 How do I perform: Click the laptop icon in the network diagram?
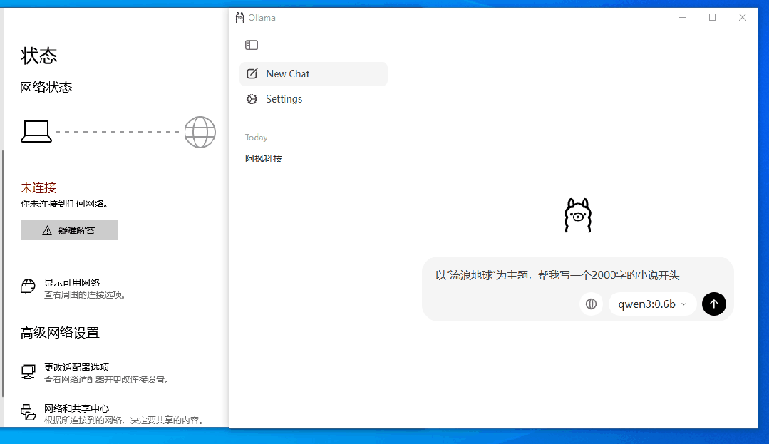(x=35, y=131)
